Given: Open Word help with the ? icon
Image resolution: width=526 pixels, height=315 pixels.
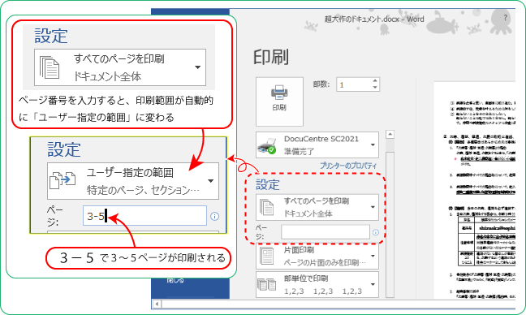Looking at the screenshot, I should tap(505, 18).
